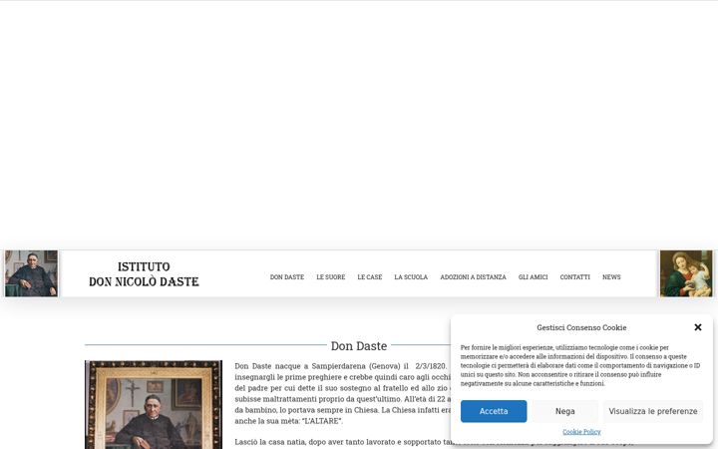Open Visualizza le preferenze options
The height and width of the screenshot is (449, 718).
click(653, 411)
